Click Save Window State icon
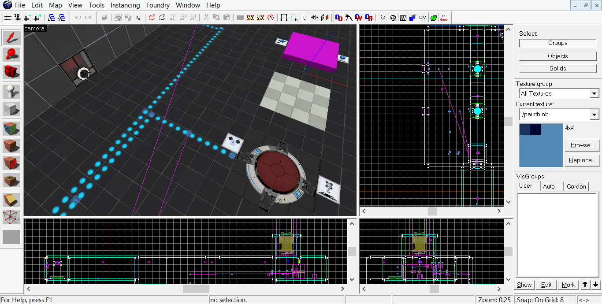The image size is (602, 304). (62, 18)
